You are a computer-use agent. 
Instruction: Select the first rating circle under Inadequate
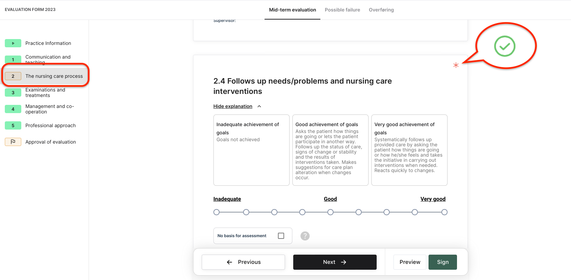[x=216, y=212]
